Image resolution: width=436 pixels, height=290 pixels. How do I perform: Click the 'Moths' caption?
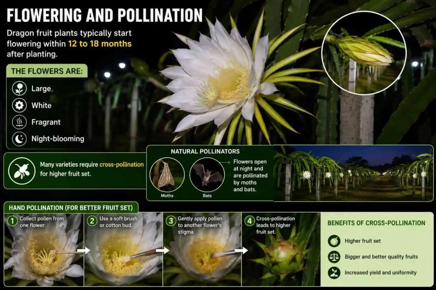(167, 196)
